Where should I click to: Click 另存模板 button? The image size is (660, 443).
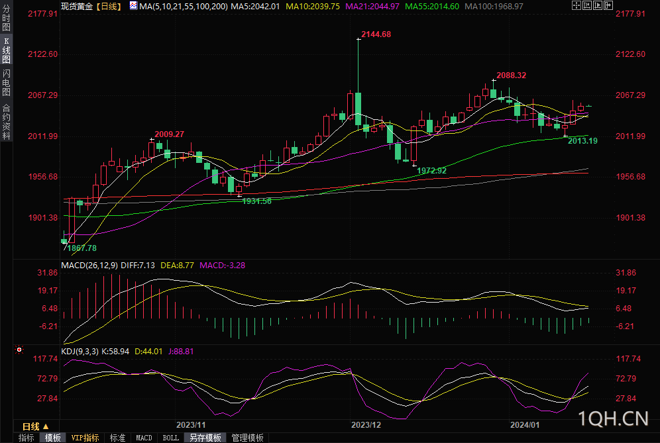[x=205, y=438]
